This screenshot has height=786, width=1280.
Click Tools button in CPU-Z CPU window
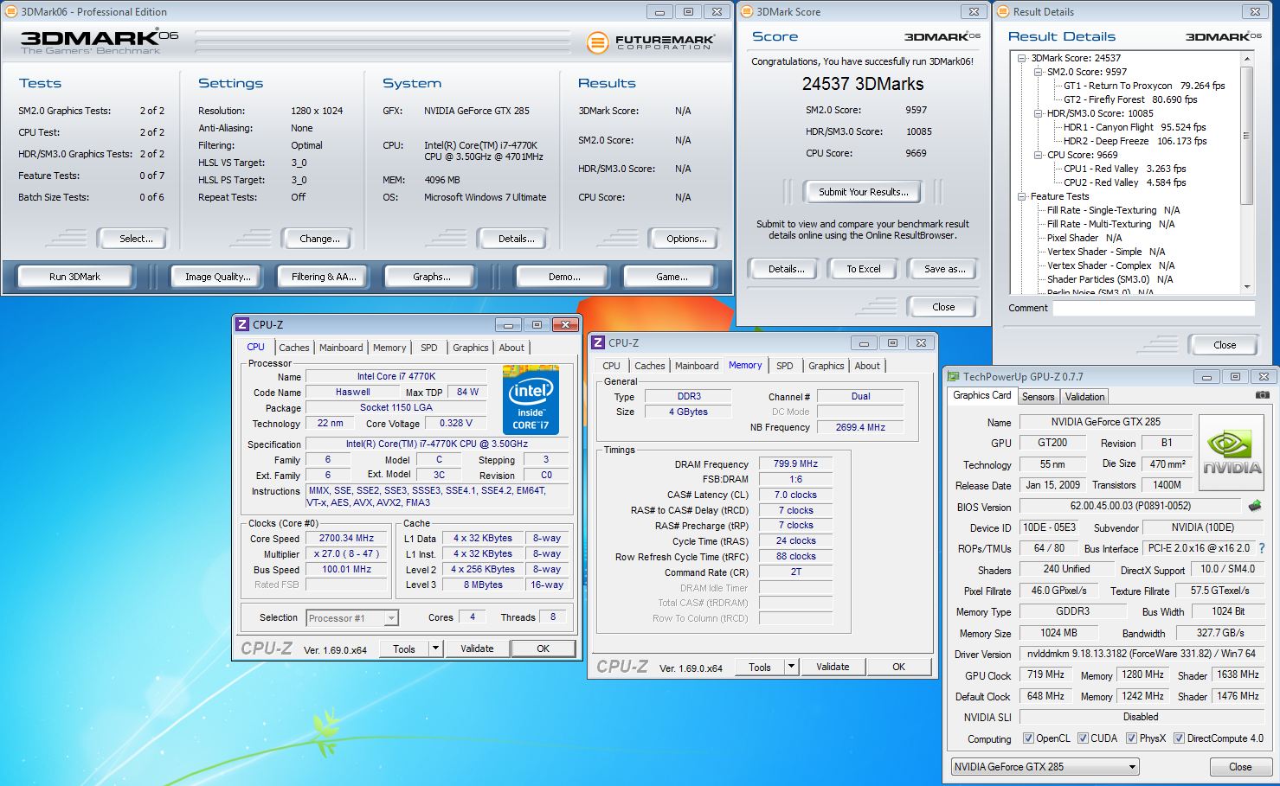[404, 649]
